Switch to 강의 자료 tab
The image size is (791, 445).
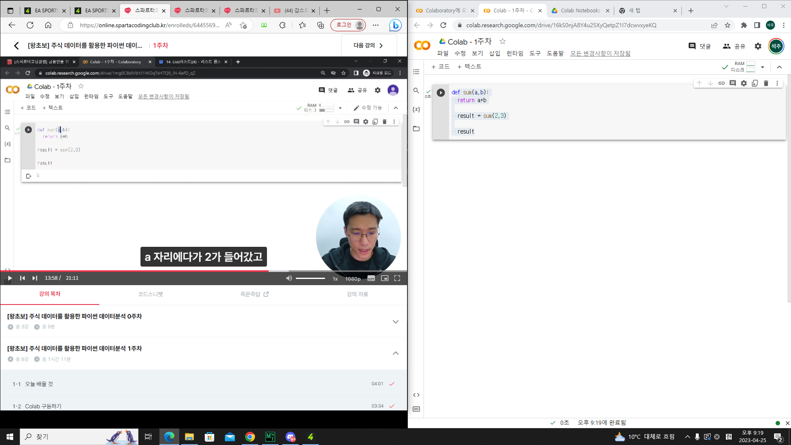[x=357, y=294]
